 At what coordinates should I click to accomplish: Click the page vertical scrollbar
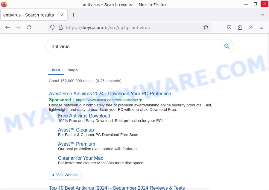coord(268,52)
